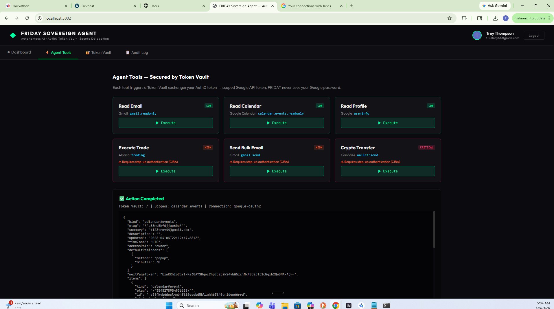The height and width of the screenshot is (309, 554).
Task: Open the Chrome three-dot menu
Action: tap(549, 18)
